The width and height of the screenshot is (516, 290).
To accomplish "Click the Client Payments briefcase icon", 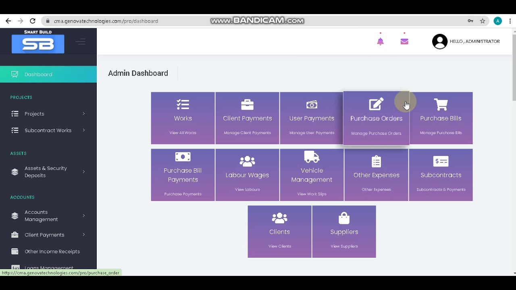I will [247, 105].
